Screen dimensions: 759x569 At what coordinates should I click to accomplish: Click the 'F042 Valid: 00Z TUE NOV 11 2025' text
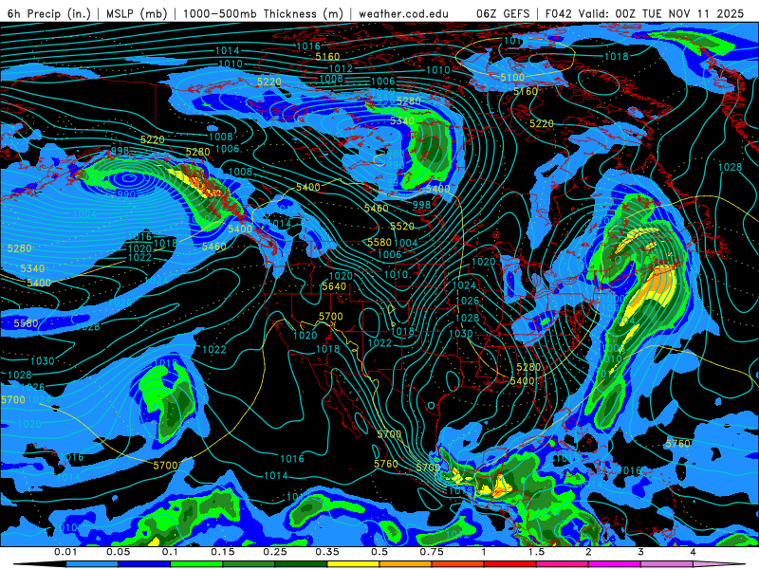pyautogui.click(x=644, y=13)
